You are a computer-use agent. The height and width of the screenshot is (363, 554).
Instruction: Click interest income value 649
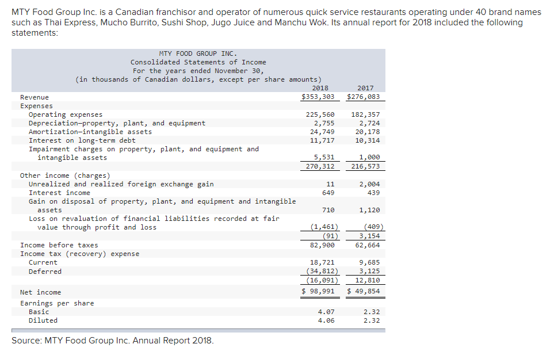tap(328, 193)
